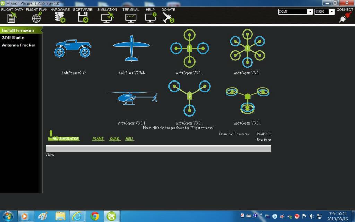Click the keyboard tray icon

[249, 216]
